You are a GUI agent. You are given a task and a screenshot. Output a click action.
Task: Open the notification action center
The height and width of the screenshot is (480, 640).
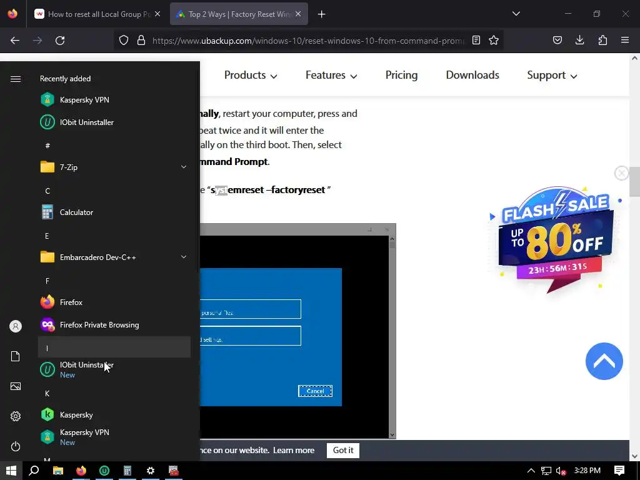click(x=619, y=471)
